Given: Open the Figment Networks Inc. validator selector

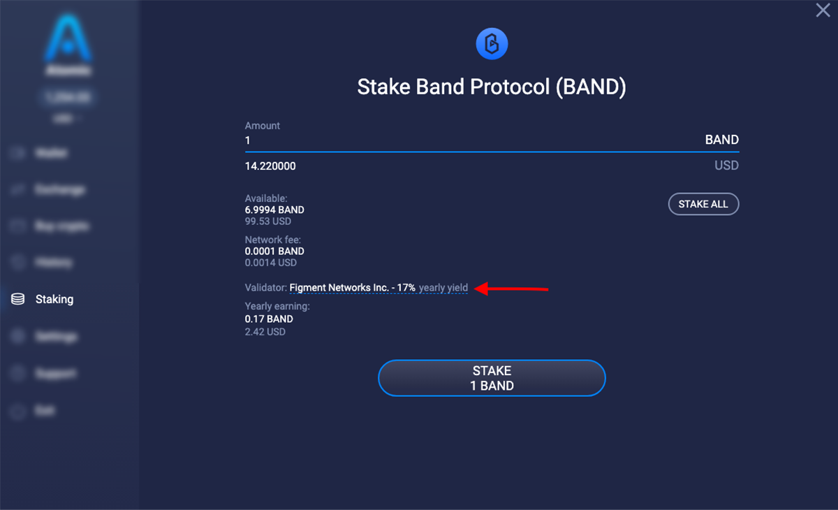Looking at the screenshot, I should pyautogui.click(x=353, y=287).
